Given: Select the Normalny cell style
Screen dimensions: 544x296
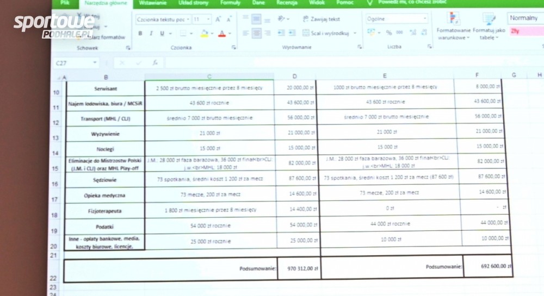Looking at the screenshot, I should 524,18.
